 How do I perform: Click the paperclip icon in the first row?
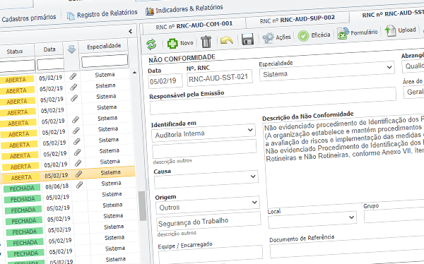[73, 76]
